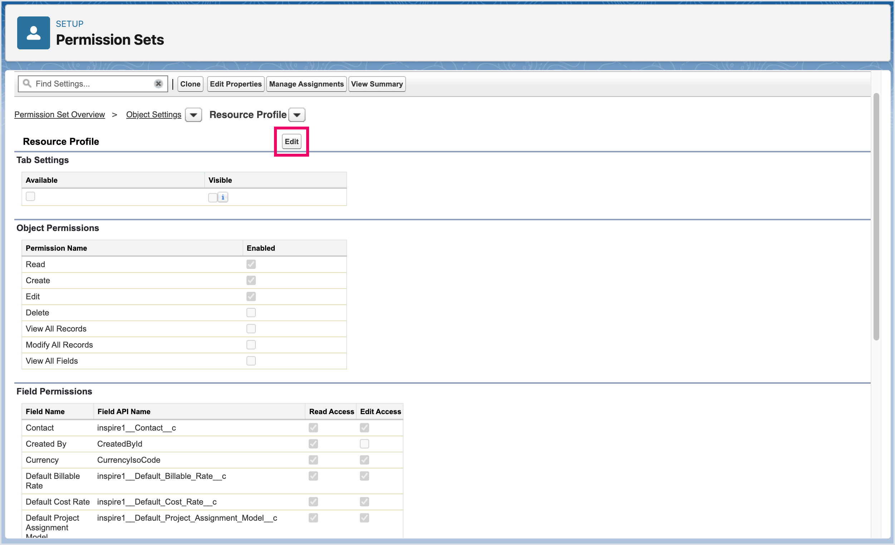895x545 pixels.
Task: Toggle the Available tab setting checkbox
Action: point(30,196)
